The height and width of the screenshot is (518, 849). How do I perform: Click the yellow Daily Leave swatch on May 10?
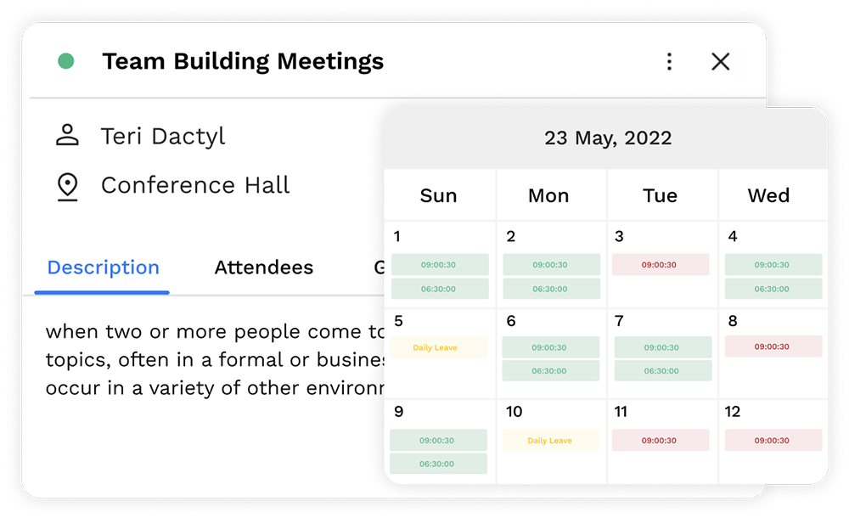click(x=550, y=440)
